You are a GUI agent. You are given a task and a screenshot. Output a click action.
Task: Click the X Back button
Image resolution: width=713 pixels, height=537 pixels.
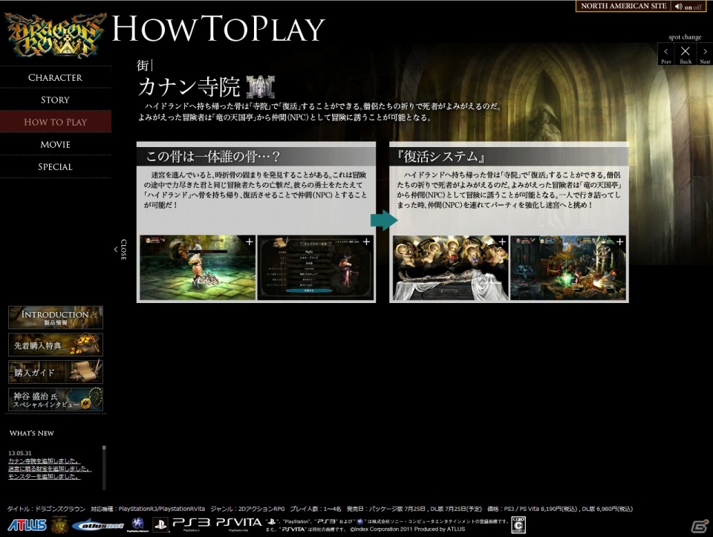pyautogui.click(x=686, y=54)
